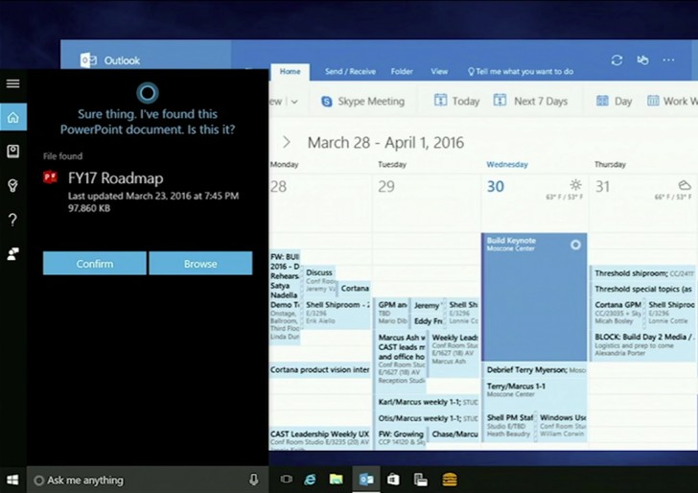Image resolution: width=698 pixels, height=493 pixels.
Task: Open the Send / Receive tab
Action: [350, 72]
